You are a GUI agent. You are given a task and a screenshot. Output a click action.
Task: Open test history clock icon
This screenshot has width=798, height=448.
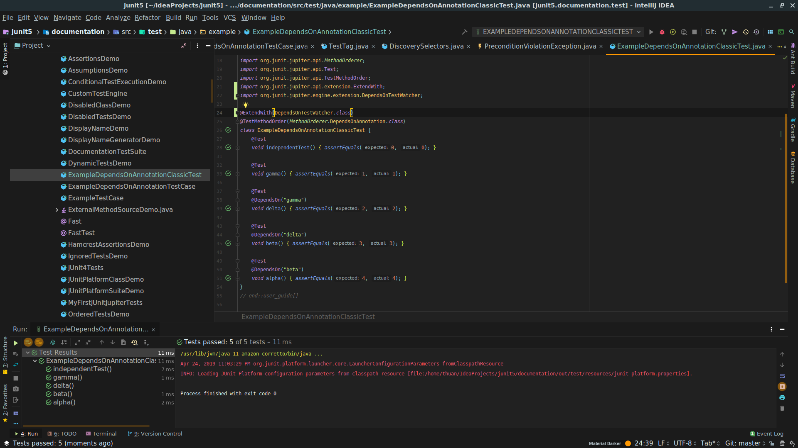tap(134, 342)
